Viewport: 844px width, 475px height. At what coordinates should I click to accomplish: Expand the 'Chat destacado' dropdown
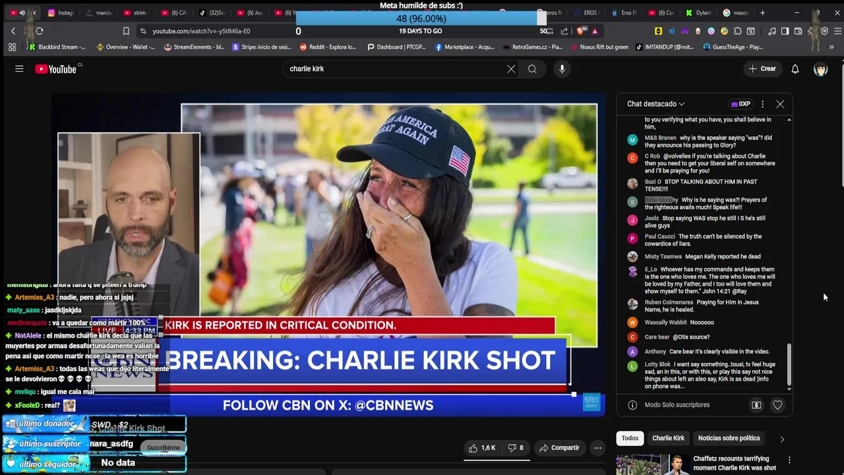coord(655,104)
